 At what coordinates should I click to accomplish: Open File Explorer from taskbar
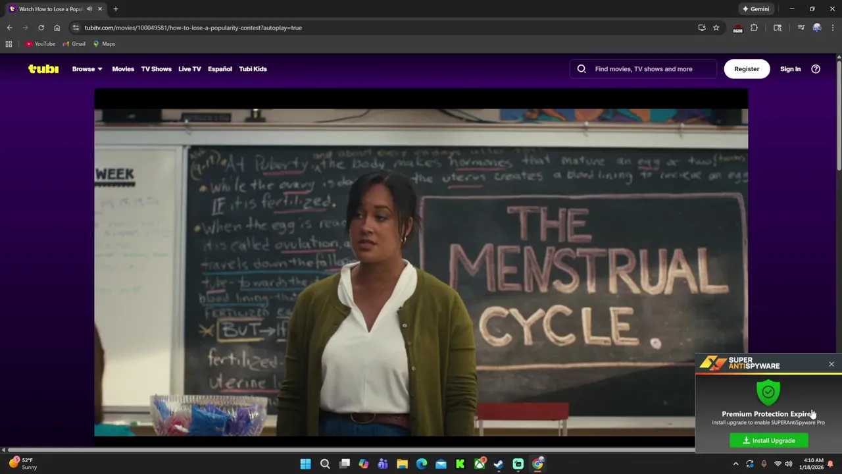tap(403, 464)
